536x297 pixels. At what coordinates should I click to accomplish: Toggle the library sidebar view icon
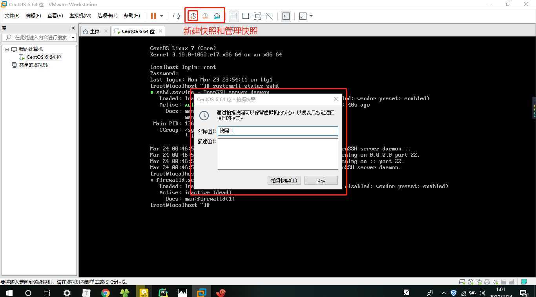(234, 16)
